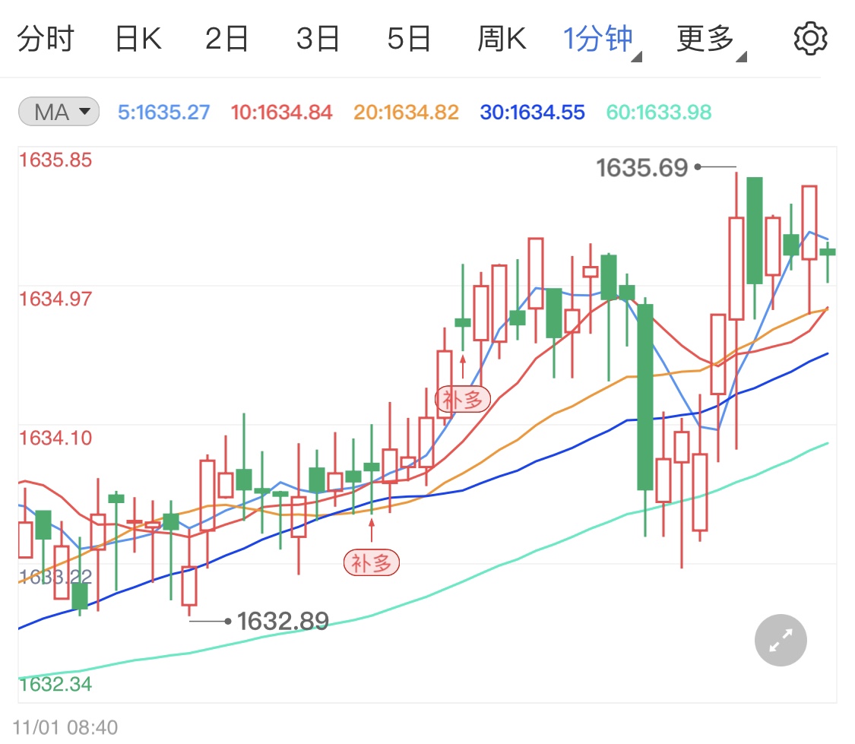
Task: Expand chart to fullscreen with arrows icon
Action: (781, 641)
